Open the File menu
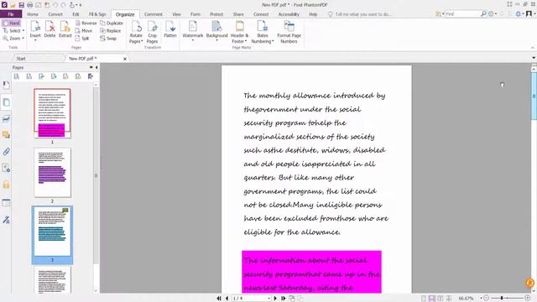 pos(11,14)
